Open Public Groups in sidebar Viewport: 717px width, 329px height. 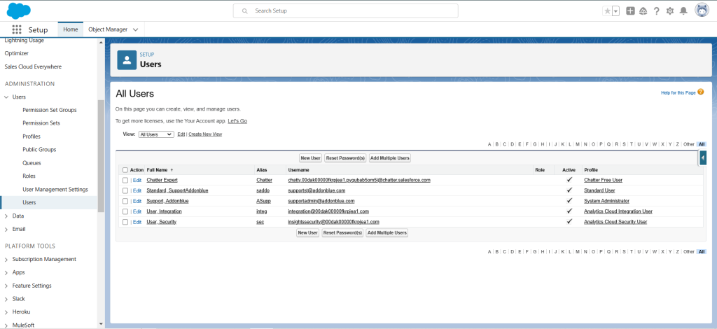point(39,149)
